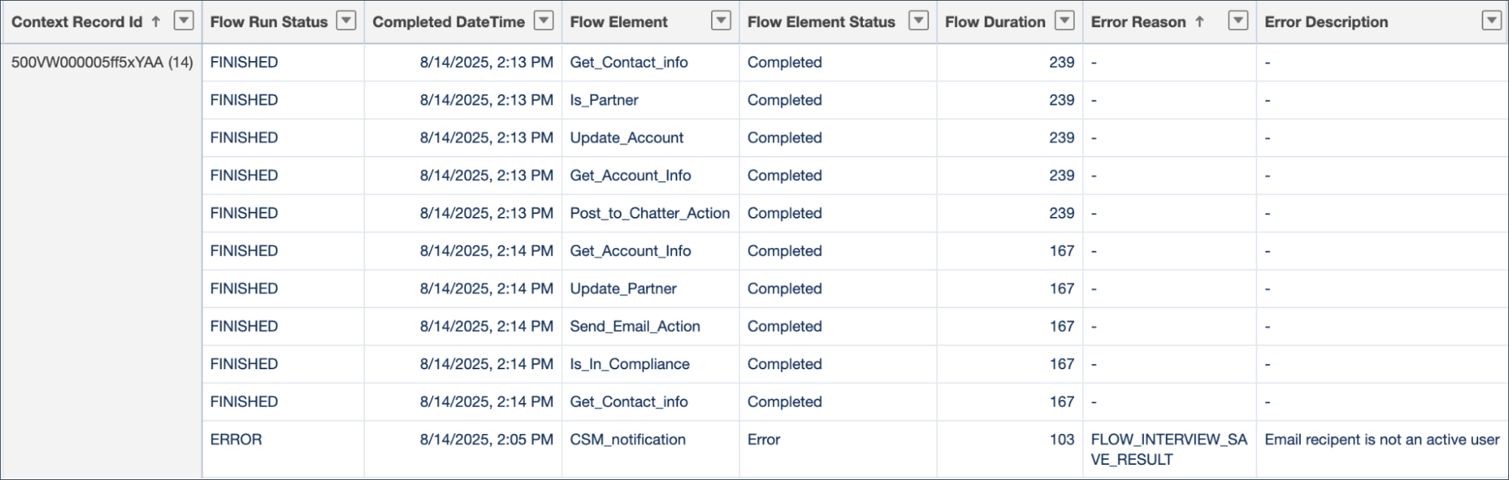1509x480 pixels.
Task: Toggle sort arrow on Context Record Id
Action: click(x=156, y=22)
